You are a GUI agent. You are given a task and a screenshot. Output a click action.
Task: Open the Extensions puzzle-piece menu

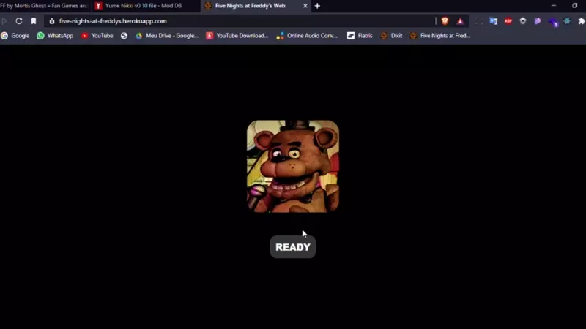click(581, 21)
